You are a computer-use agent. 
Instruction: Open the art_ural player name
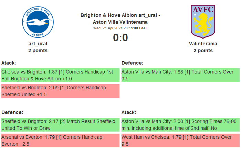(38, 44)
